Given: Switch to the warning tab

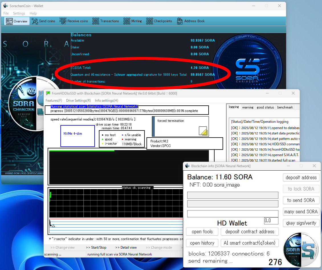Looking at the screenshot, I should click(248, 107).
